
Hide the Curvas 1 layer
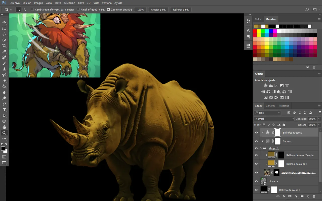(256, 141)
